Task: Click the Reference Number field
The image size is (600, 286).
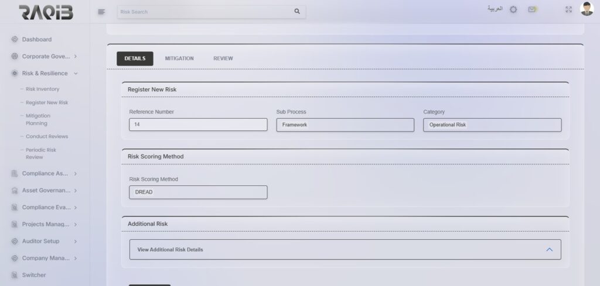Action: pos(198,125)
